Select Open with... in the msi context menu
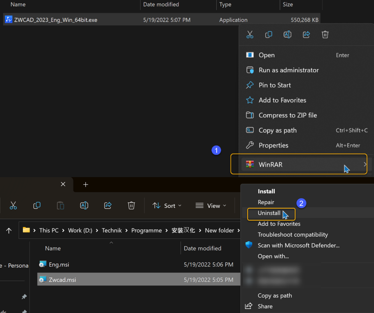 273,256
